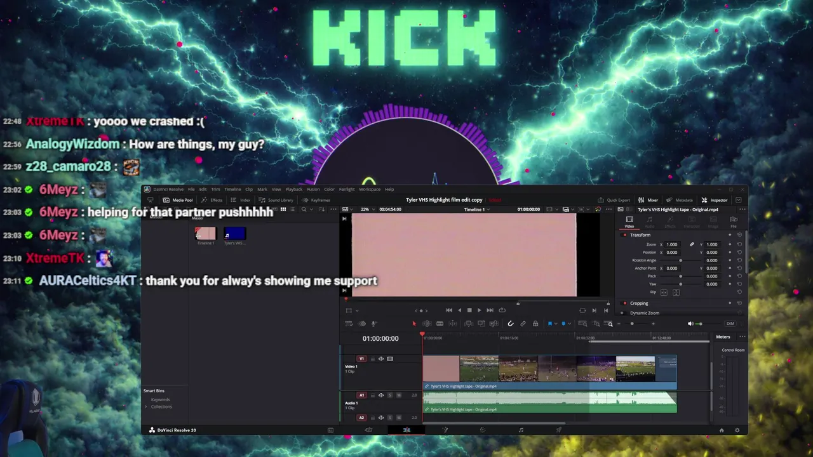Viewport: 813px width, 457px height.
Task: Select the Timeline 1 thumbnail in Media Pool
Action: pos(205,234)
